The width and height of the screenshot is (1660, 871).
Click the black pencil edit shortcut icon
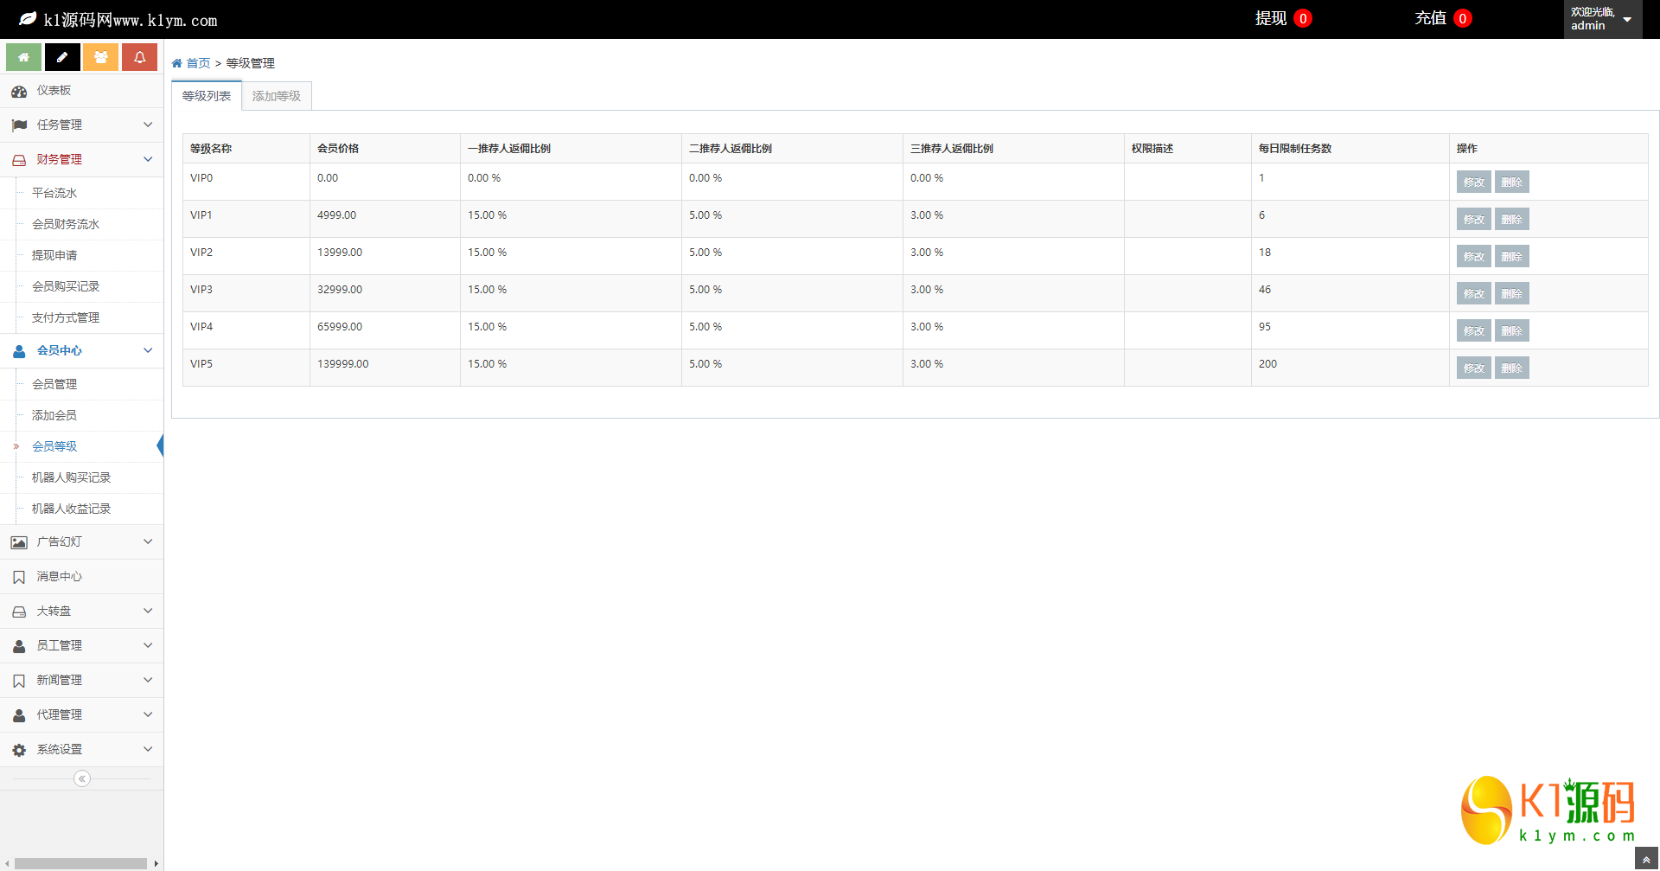click(x=62, y=57)
